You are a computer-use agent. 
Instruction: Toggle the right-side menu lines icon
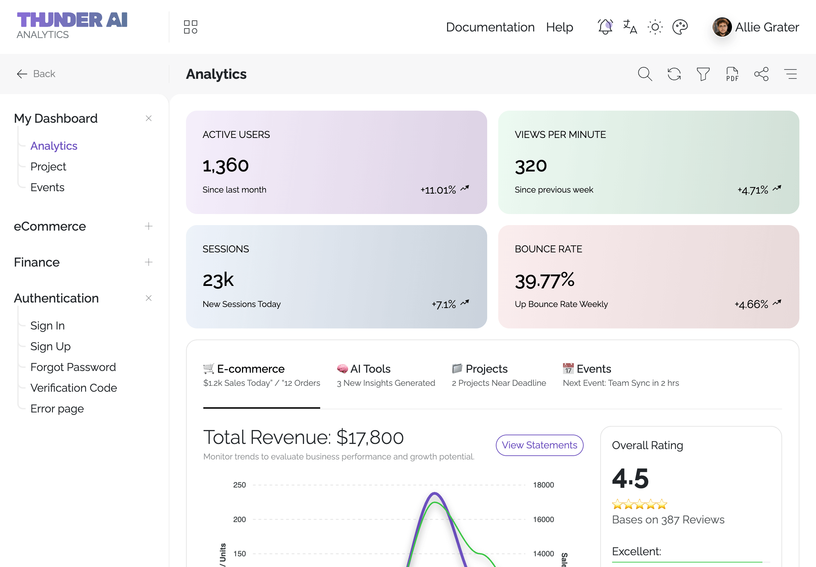pos(790,74)
